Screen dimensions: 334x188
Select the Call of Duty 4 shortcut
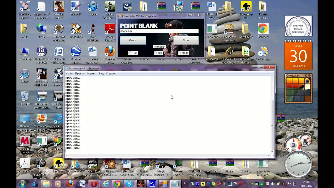pos(110,10)
